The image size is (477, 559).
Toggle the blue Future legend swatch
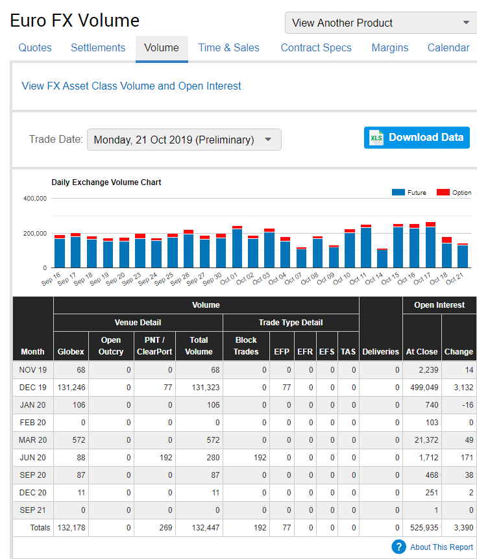coord(398,193)
